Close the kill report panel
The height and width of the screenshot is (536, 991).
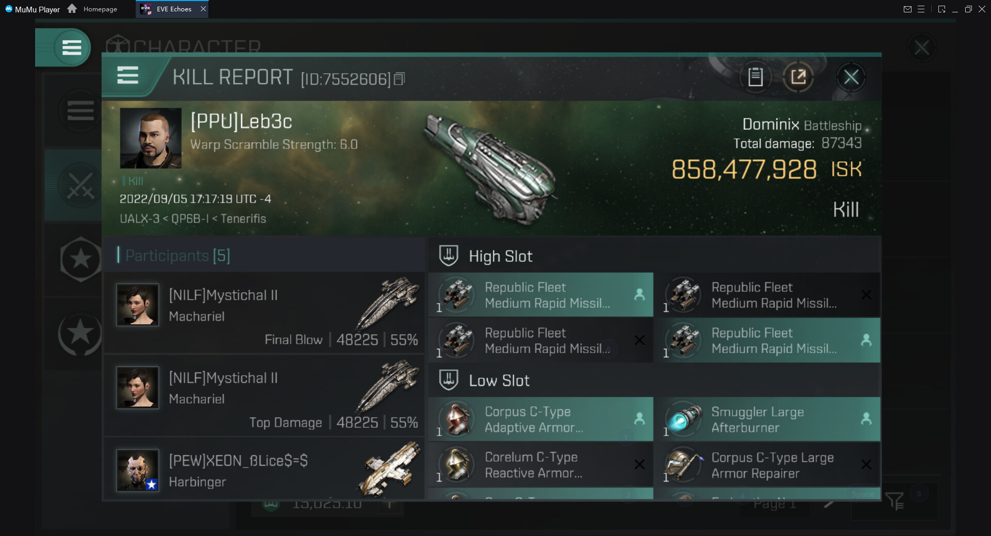click(x=851, y=77)
